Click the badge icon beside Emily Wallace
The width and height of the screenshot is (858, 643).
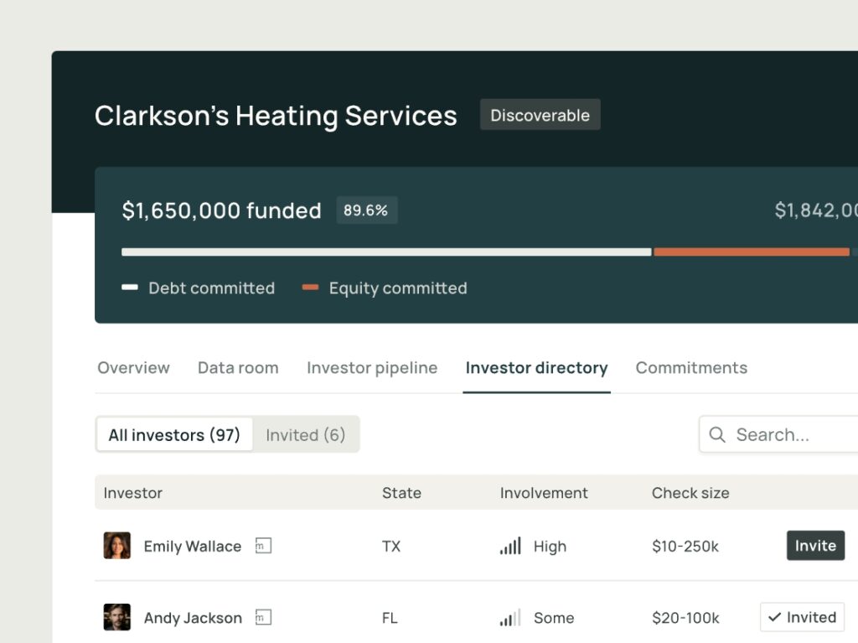263,546
